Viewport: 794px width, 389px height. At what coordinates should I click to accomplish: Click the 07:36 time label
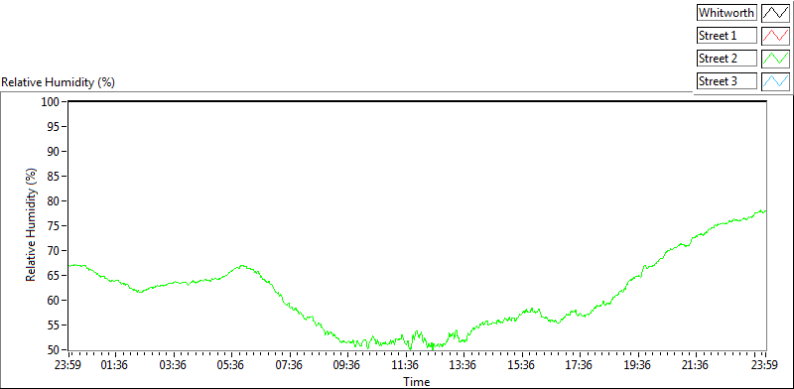290,365
